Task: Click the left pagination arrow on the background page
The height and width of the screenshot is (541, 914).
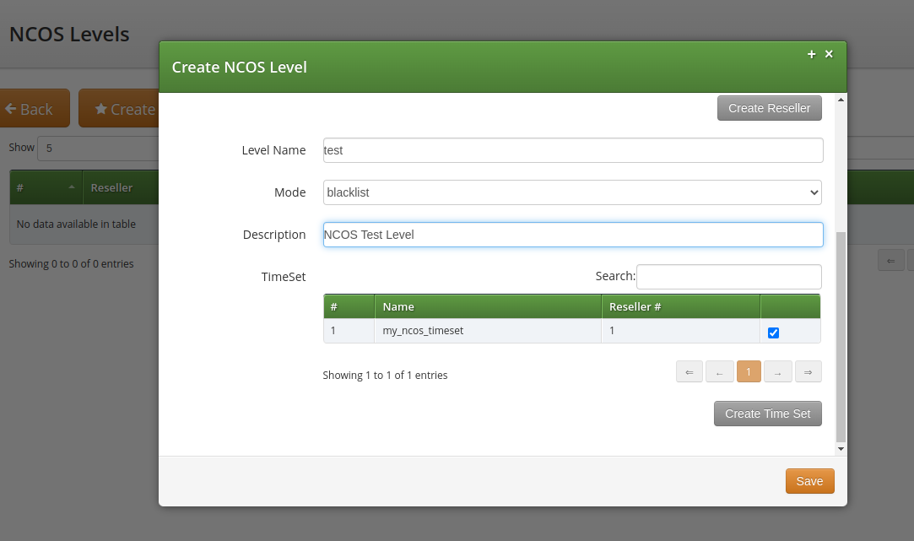Action: 891,260
